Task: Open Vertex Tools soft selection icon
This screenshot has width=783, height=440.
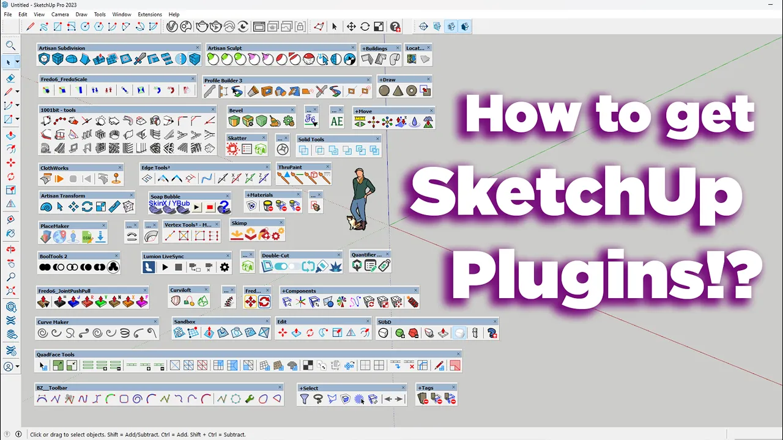Action: 184,235
